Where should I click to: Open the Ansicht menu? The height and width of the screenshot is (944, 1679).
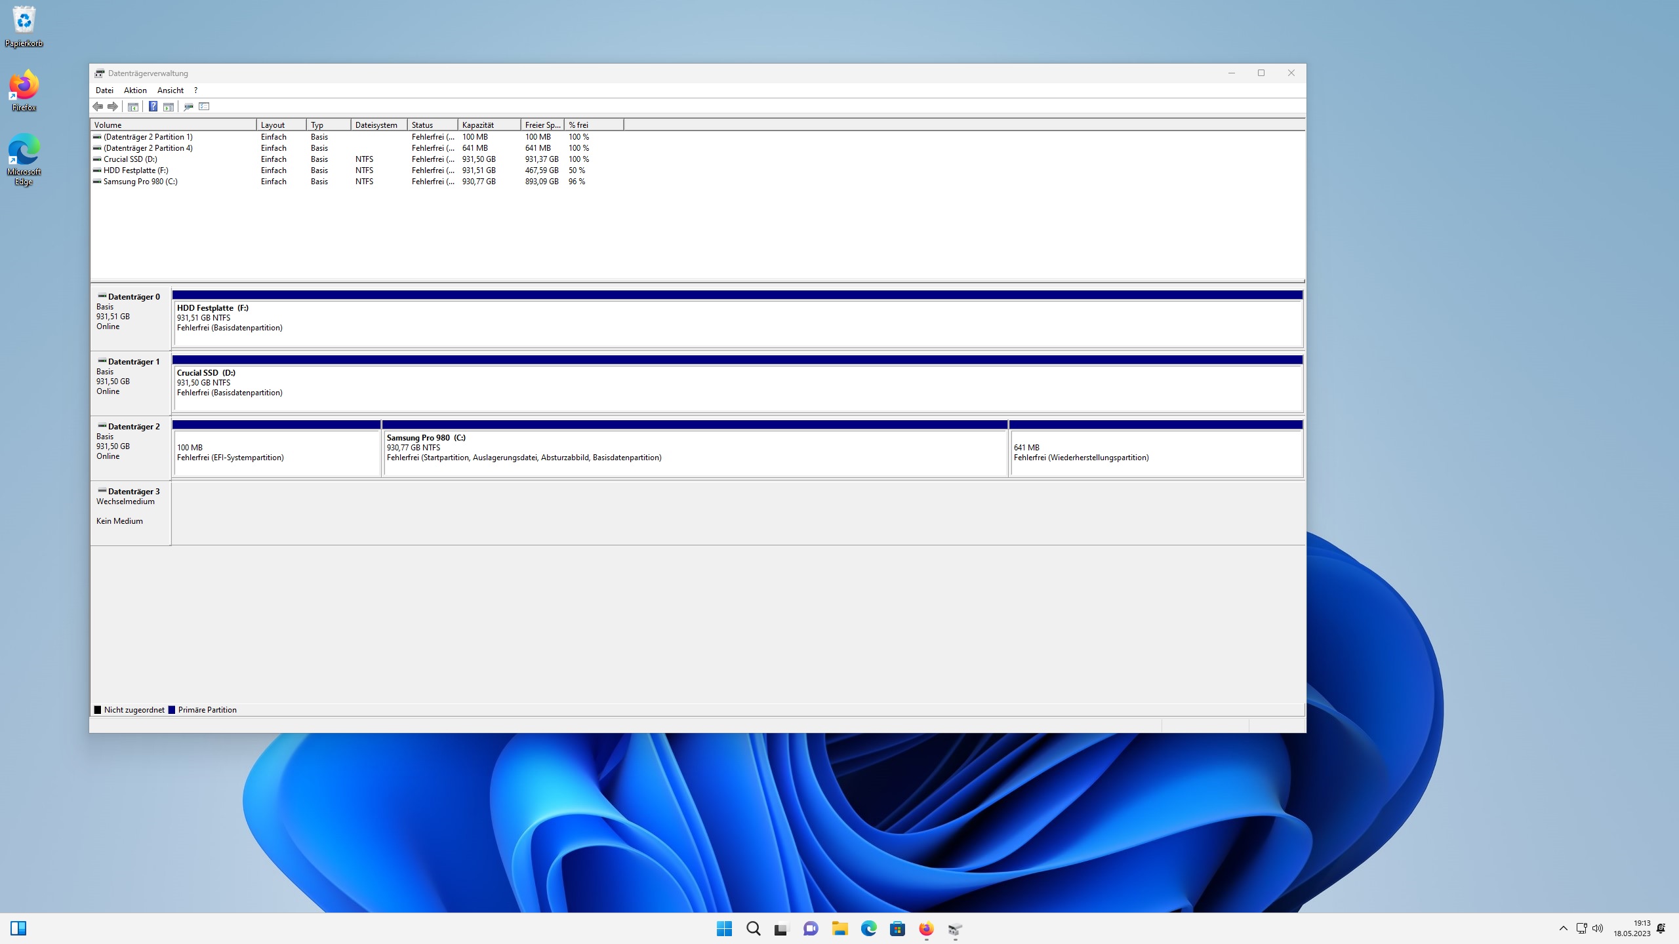point(171,90)
